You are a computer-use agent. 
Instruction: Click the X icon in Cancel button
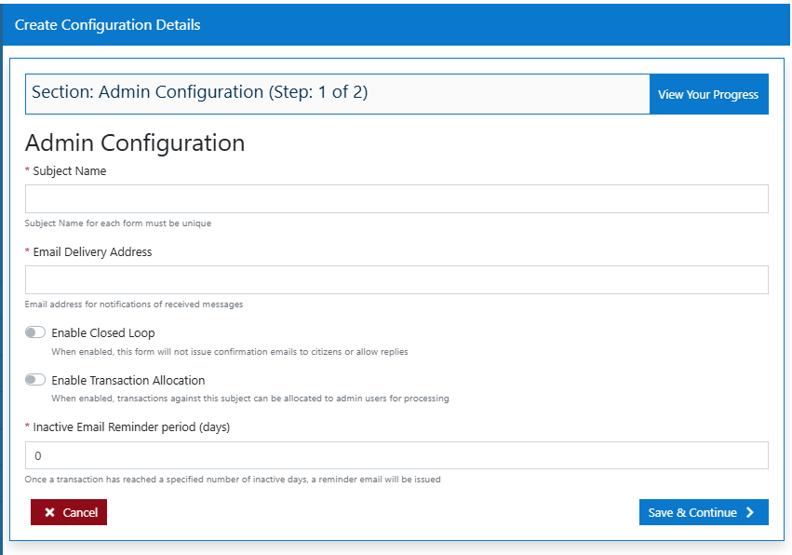[x=49, y=512]
